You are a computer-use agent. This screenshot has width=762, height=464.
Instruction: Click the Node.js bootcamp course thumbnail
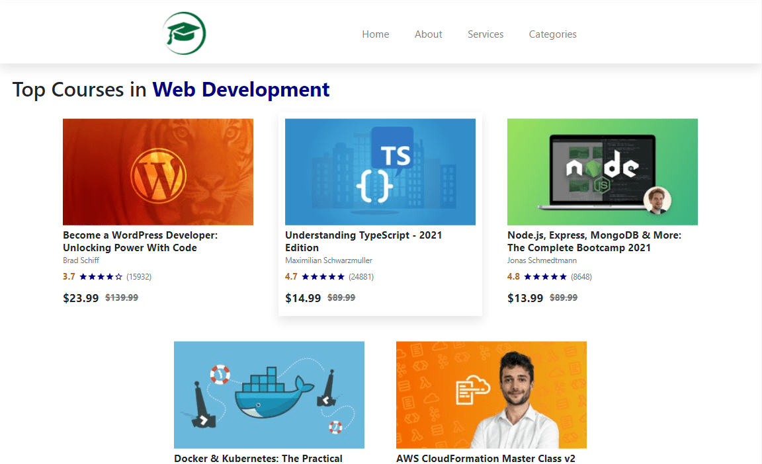pyautogui.click(x=602, y=172)
